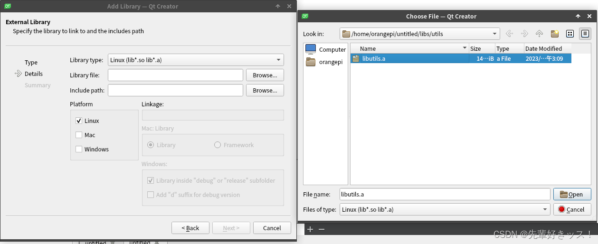Select orangepi home folder in sidebar
598x244 pixels.
point(324,62)
